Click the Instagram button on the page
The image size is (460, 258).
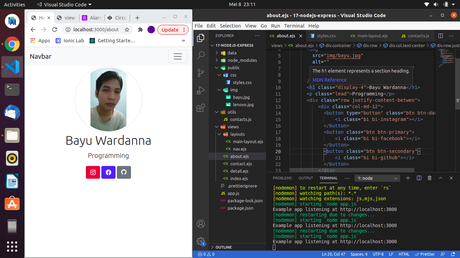pyautogui.click(x=93, y=172)
